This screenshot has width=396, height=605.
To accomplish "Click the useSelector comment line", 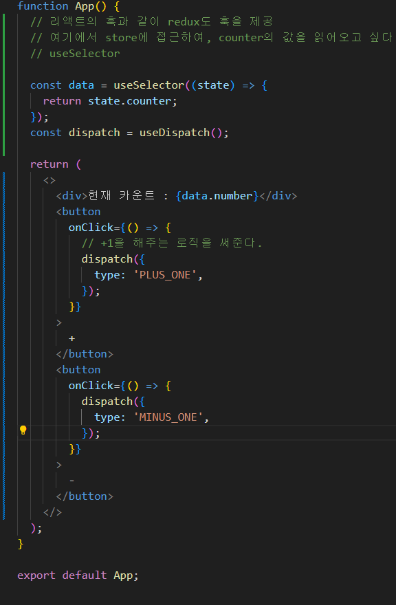I will pyautogui.click(x=75, y=54).
